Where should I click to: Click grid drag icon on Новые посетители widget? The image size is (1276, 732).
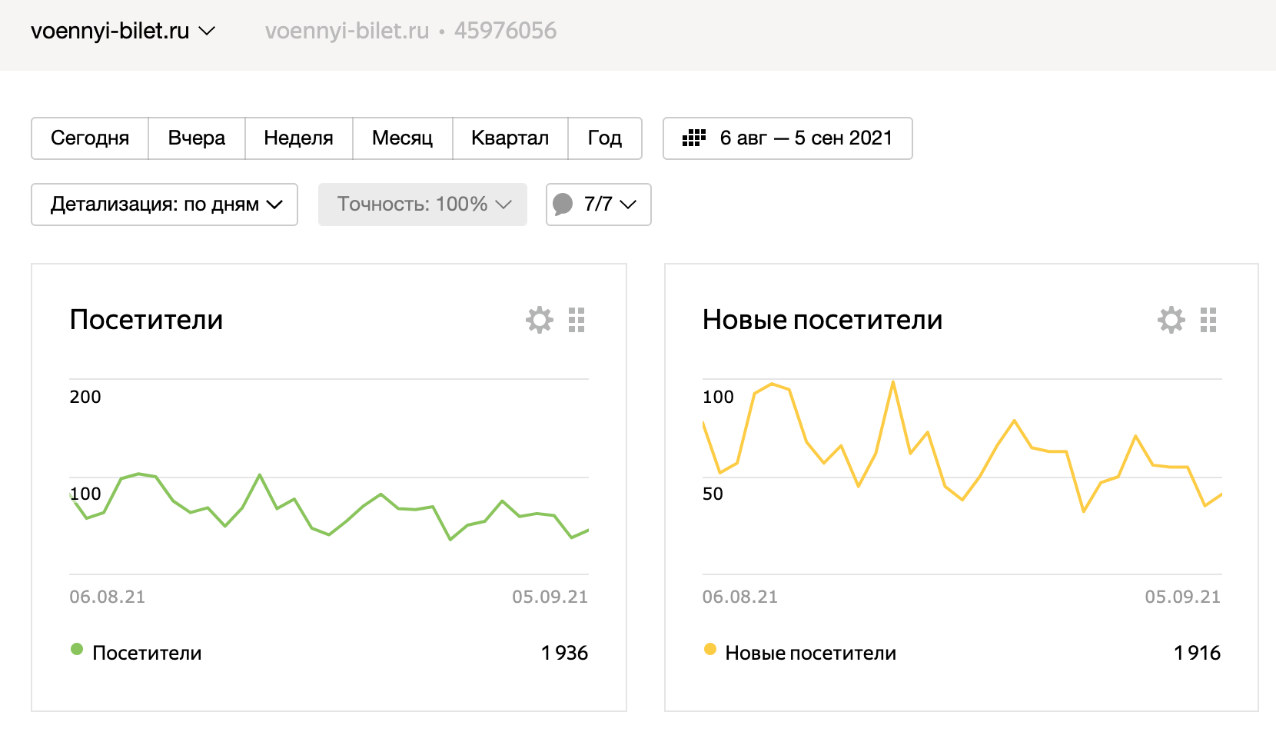pyautogui.click(x=1208, y=320)
